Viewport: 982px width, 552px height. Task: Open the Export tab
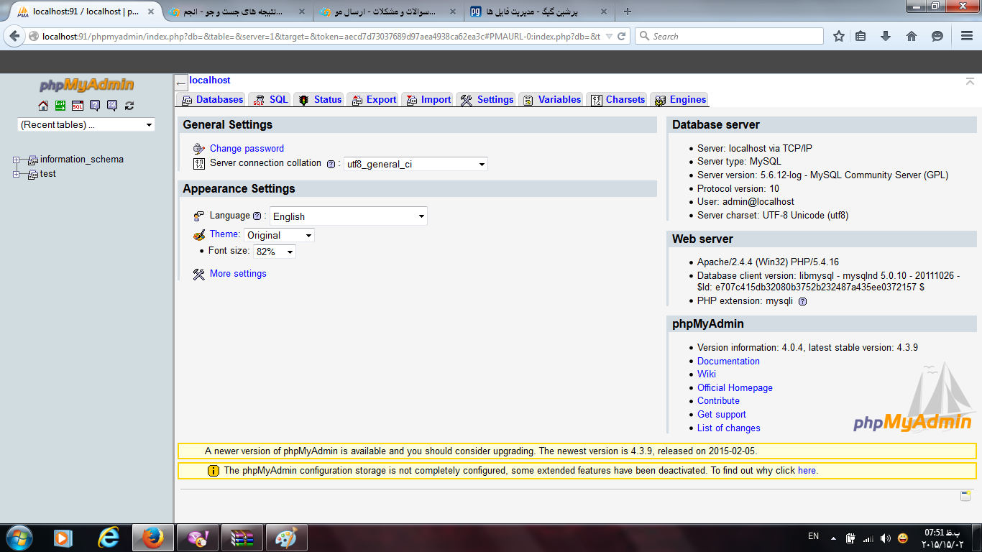[373, 100]
